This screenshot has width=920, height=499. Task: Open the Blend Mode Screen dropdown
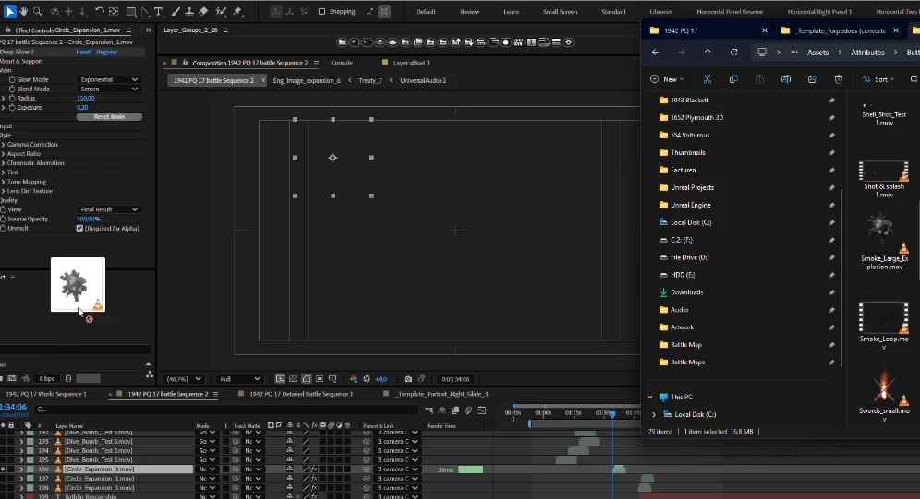point(109,89)
